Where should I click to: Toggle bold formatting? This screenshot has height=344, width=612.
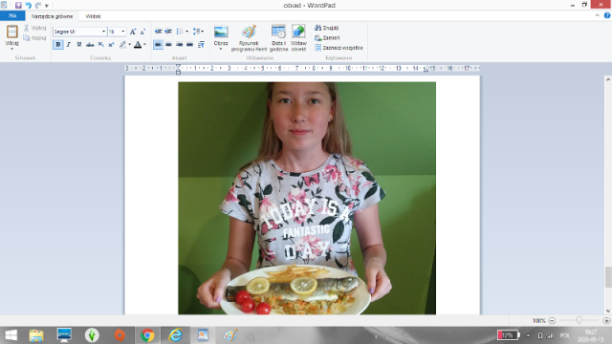click(58, 45)
